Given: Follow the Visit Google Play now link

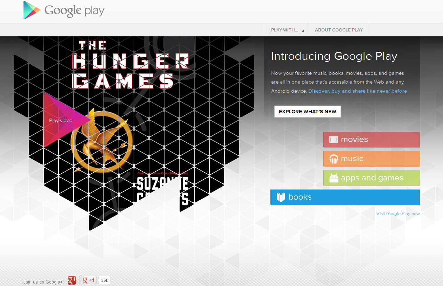Looking at the screenshot, I should coord(398,213).
